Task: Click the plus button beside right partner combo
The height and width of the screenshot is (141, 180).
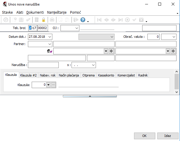Action: pos(173,51)
